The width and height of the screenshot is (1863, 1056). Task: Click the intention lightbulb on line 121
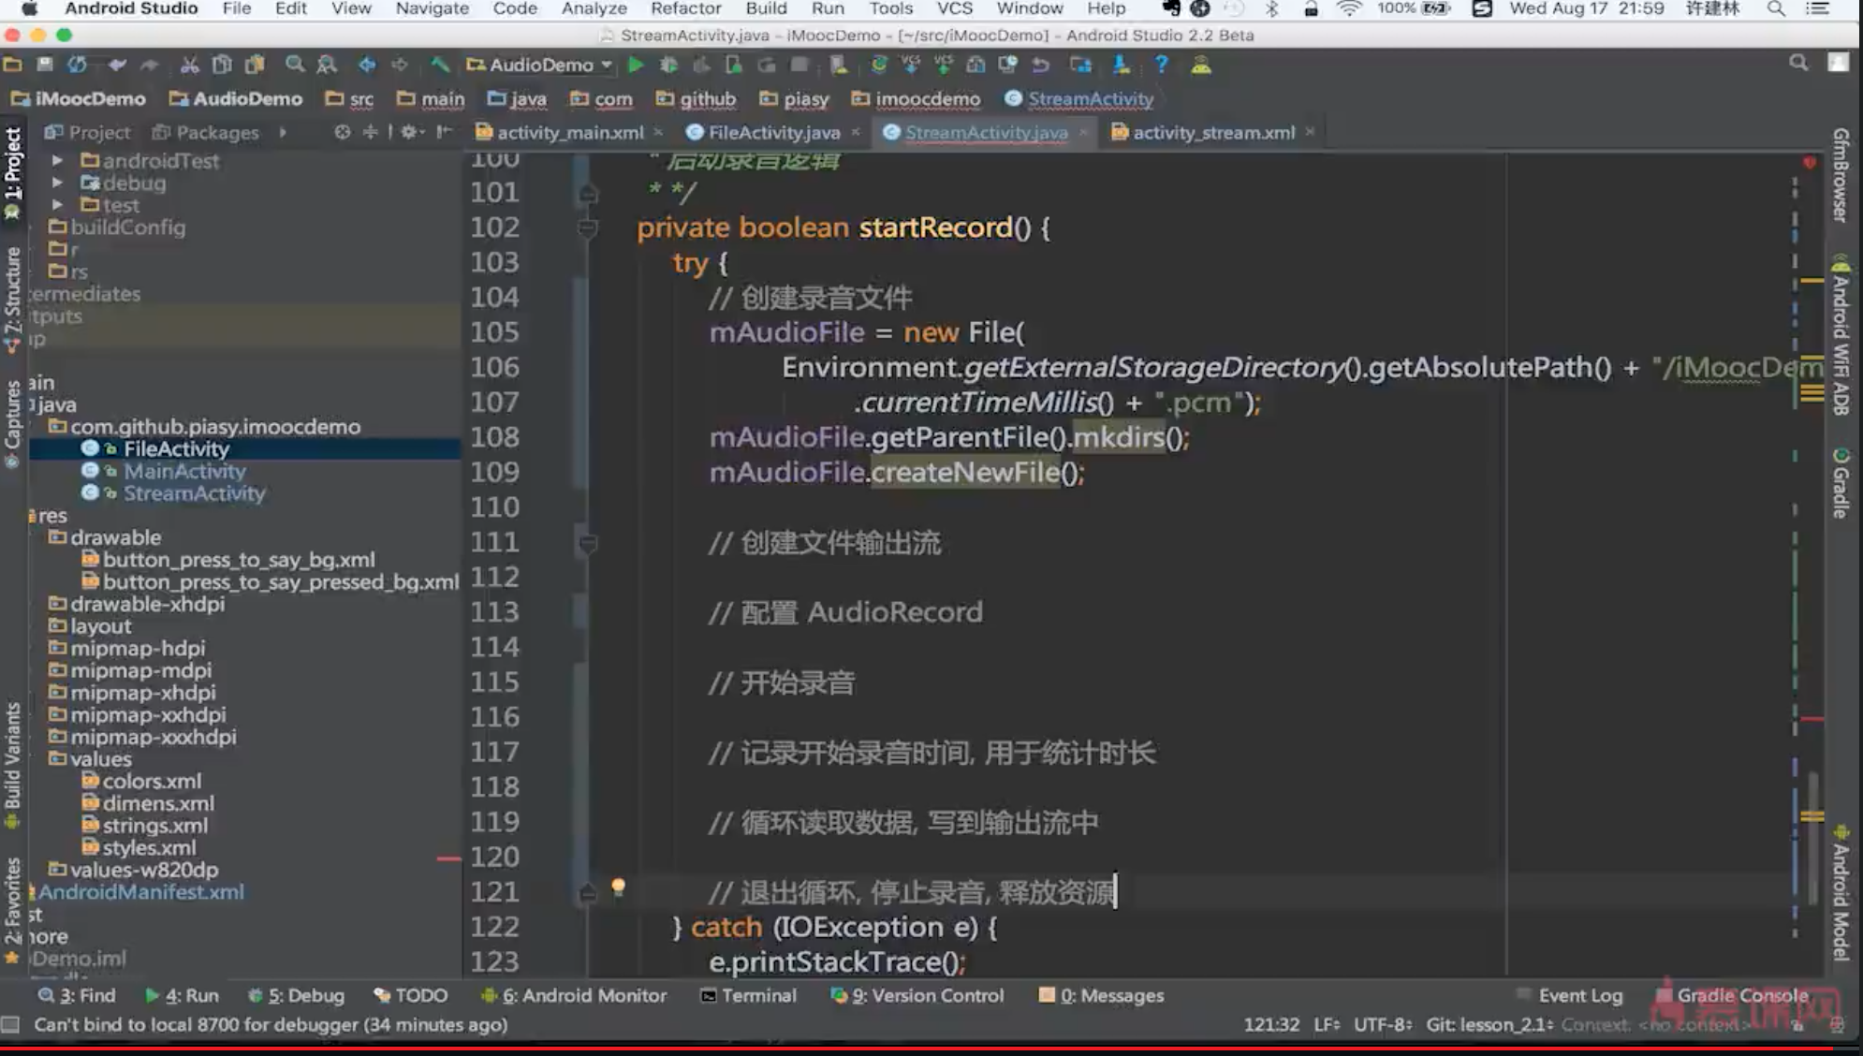click(618, 886)
